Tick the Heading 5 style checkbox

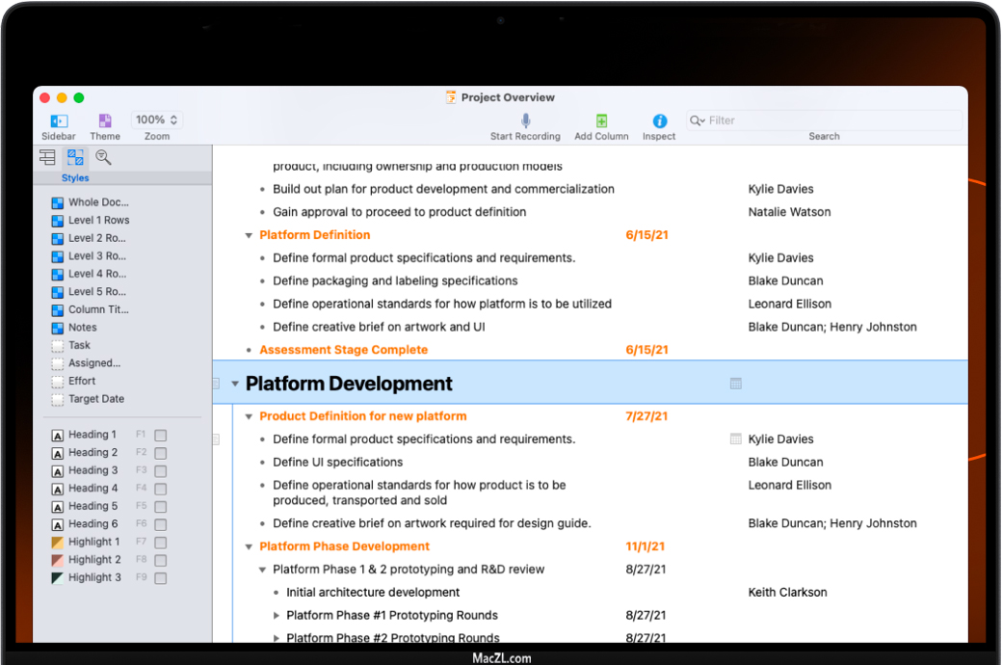[x=161, y=507]
